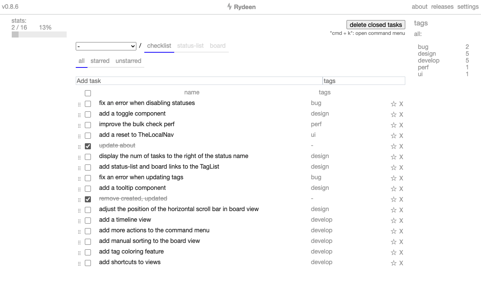481x288 pixels.
Task: Select the 'all' filter tab
Action: [x=81, y=61]
